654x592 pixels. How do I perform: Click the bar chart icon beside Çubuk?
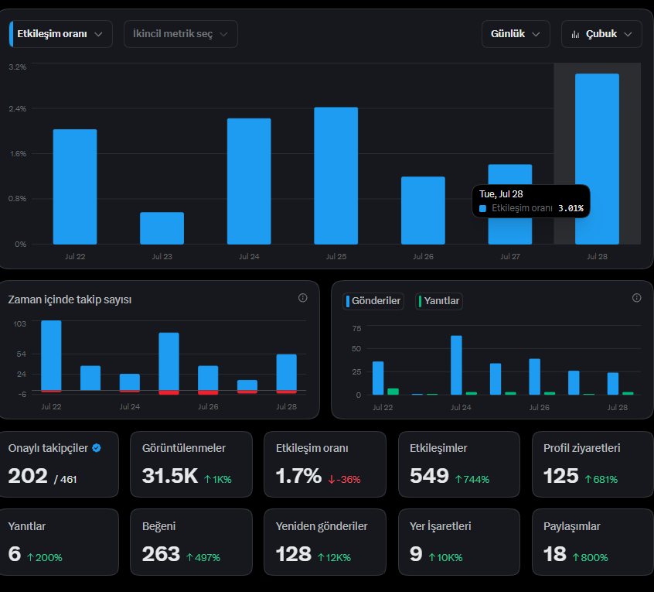(x=576, y=34)
